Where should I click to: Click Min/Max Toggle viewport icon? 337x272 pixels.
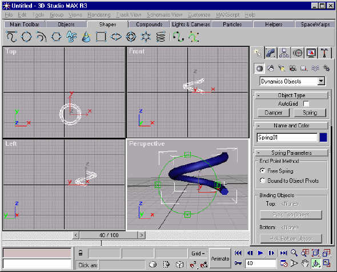pyautogui.click(x=327, y=263)
